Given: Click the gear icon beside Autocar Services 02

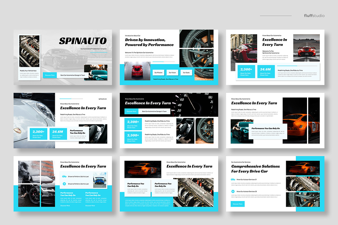Looking at the screenshot, I should coord(233,191).
